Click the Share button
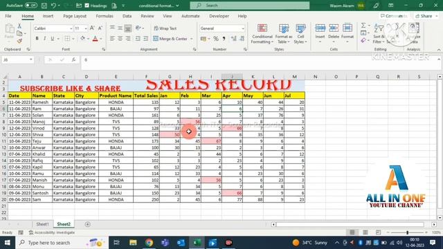 (x=426, y=16)
